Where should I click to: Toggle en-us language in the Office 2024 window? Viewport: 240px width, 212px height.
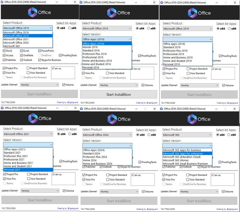pos(133,175)
